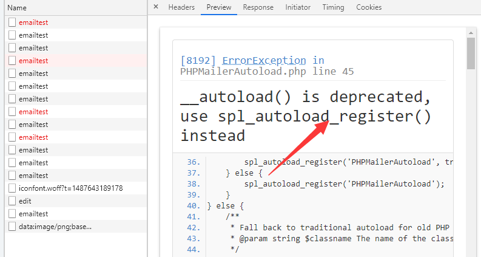The width and height of the screenshot is (481, 257).
Task: Click line number 38 in the code preview
Action: (193, 184)
